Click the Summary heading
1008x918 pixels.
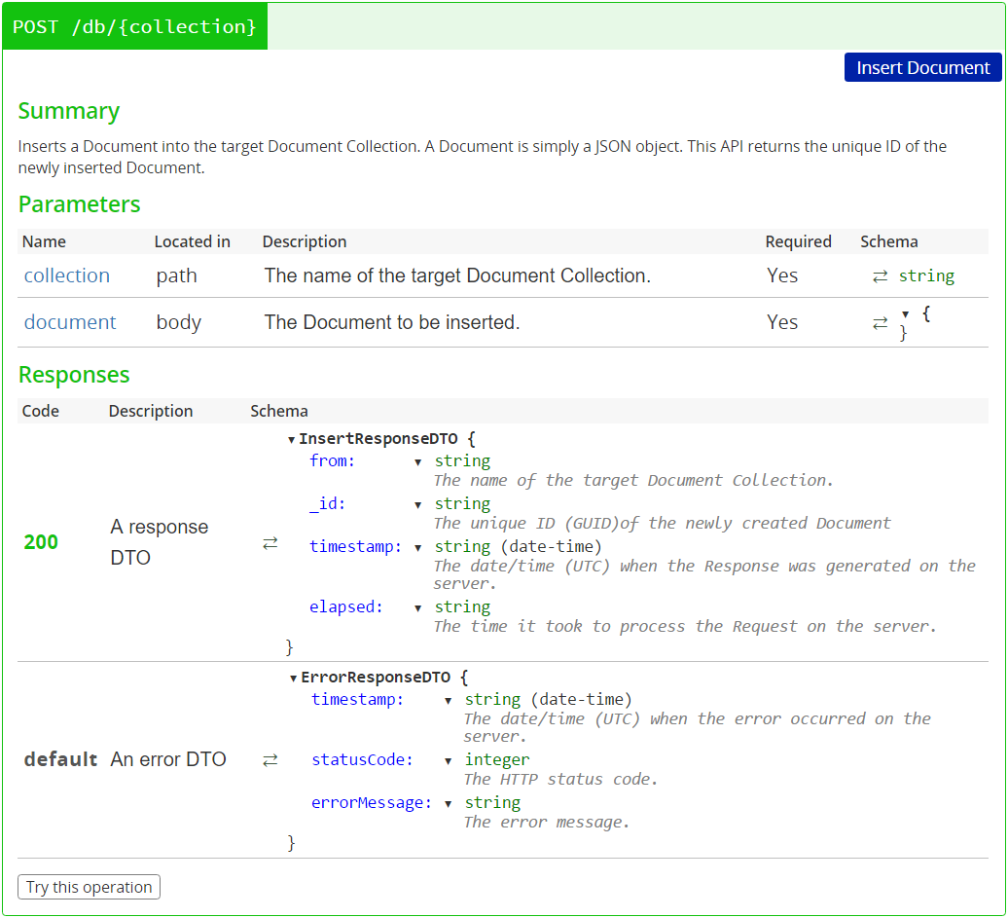point(69,111)
